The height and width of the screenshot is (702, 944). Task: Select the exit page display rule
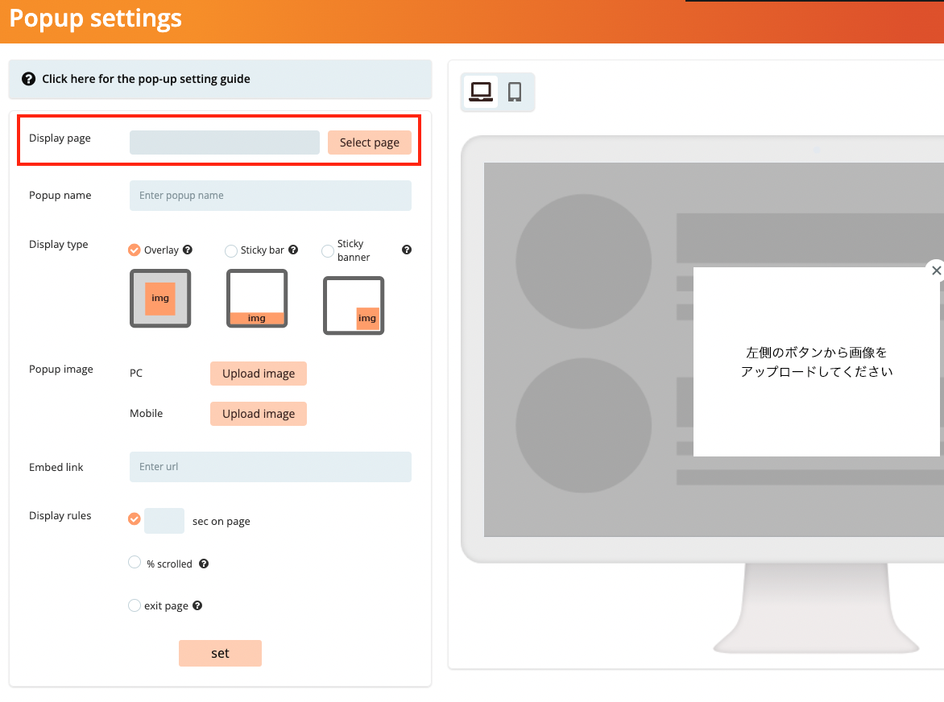(x=135, y=605)
